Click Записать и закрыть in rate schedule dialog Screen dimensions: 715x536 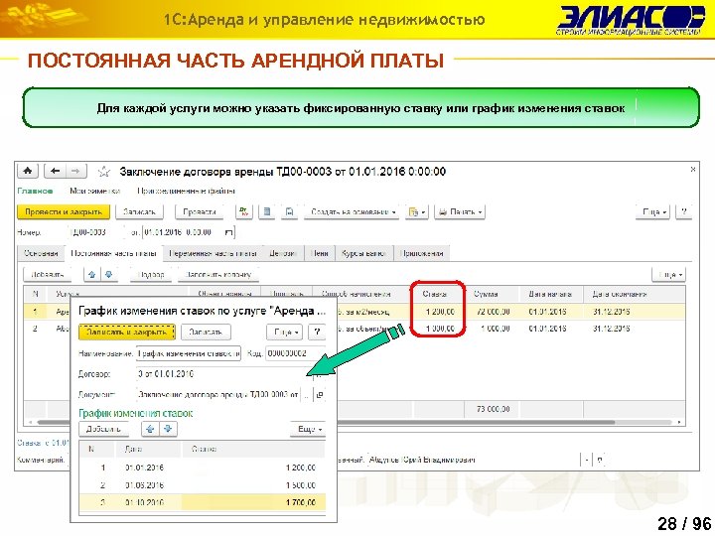point(127,332)
